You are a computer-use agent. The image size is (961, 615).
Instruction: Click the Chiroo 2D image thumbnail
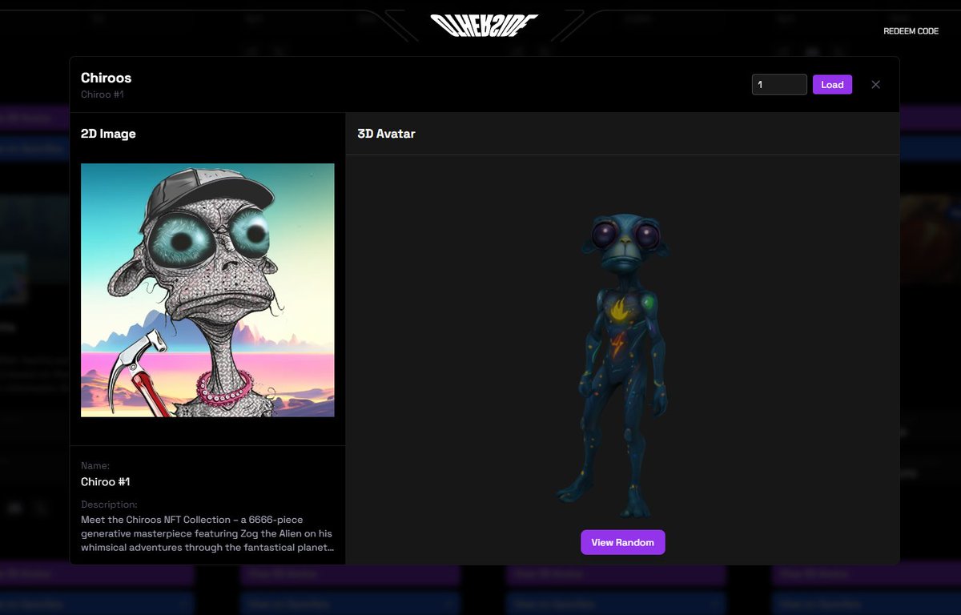point(207,290)
